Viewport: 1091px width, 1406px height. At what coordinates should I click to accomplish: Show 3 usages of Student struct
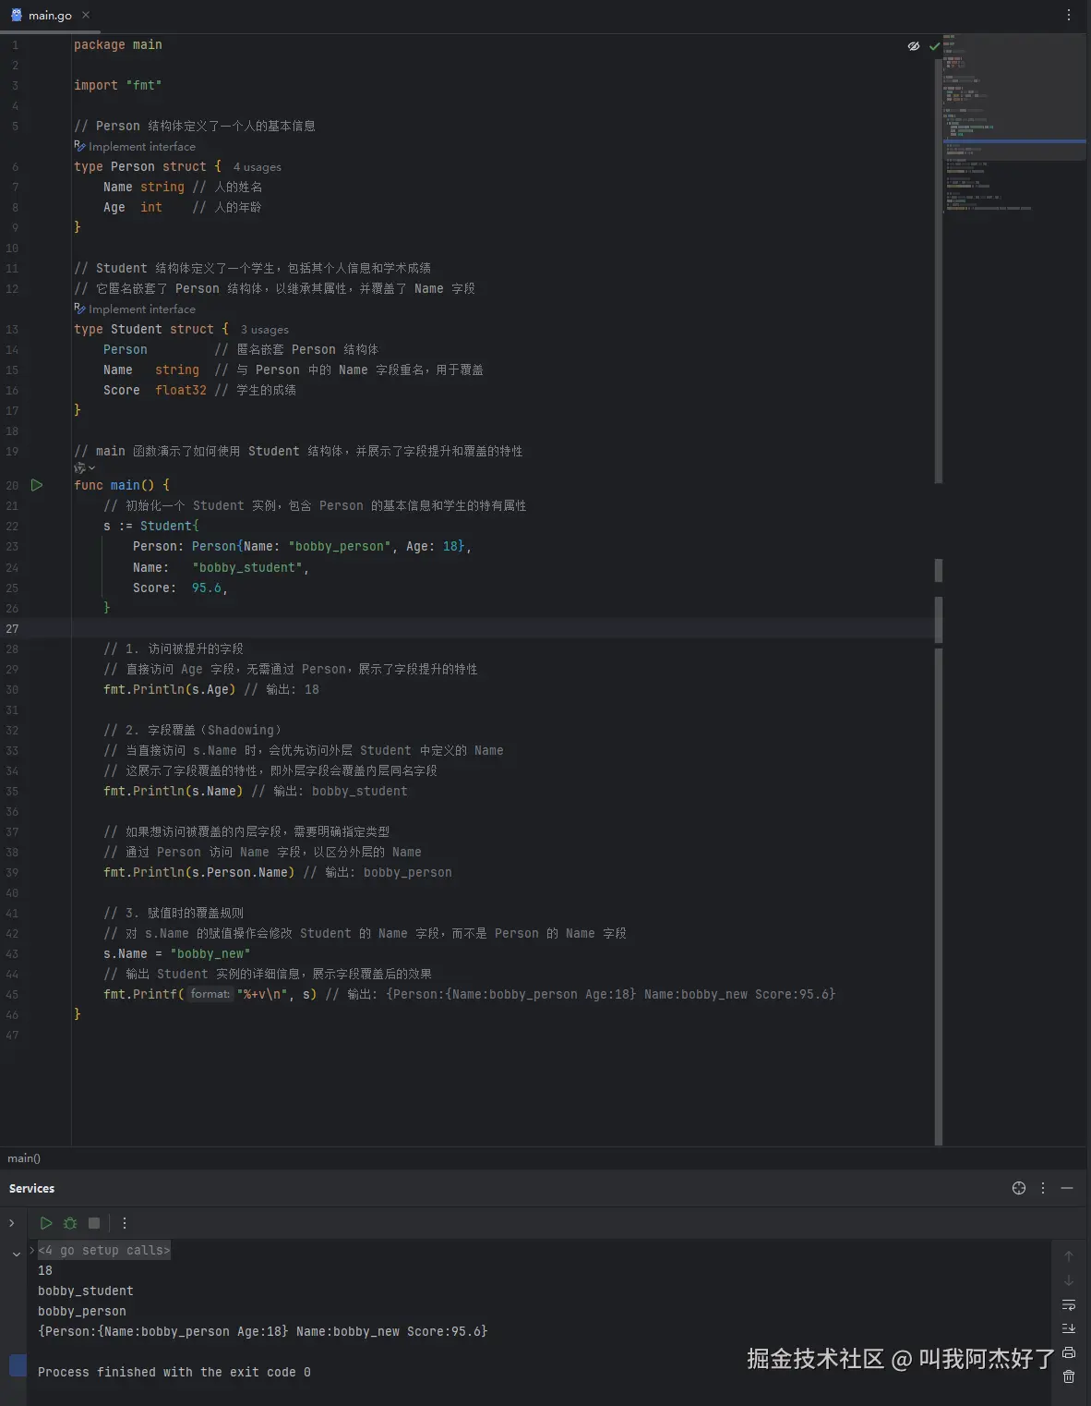point(264,330)
